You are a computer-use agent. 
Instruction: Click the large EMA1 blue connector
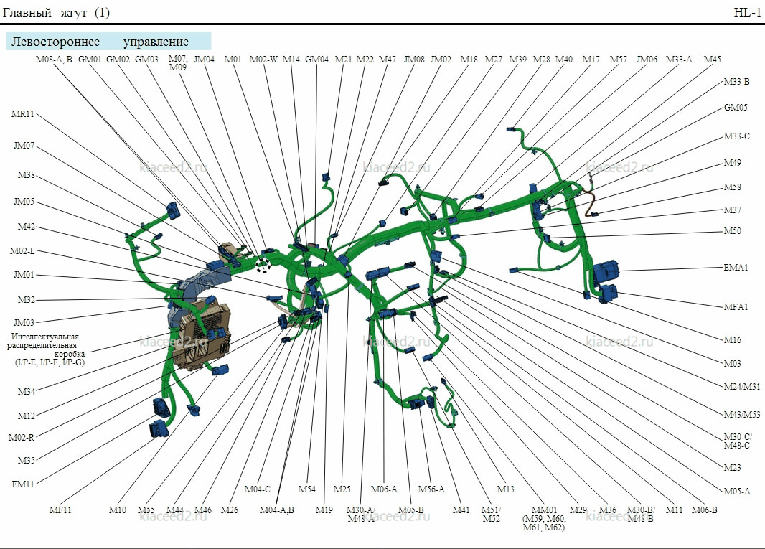coord(606,272)
